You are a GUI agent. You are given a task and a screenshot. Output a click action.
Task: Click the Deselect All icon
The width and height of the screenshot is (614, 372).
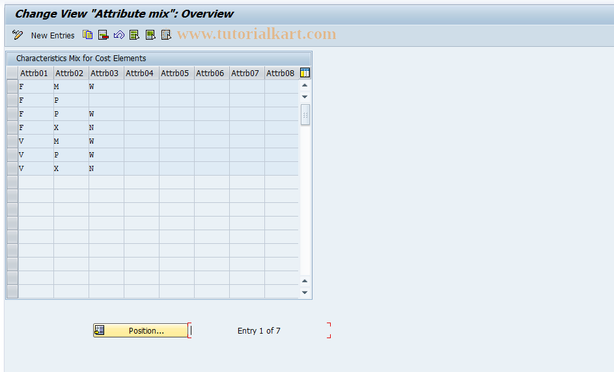point(166,35)
